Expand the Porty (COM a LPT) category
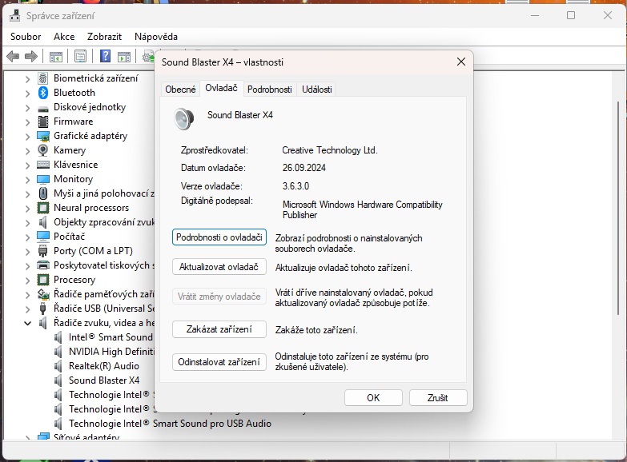 27,252
